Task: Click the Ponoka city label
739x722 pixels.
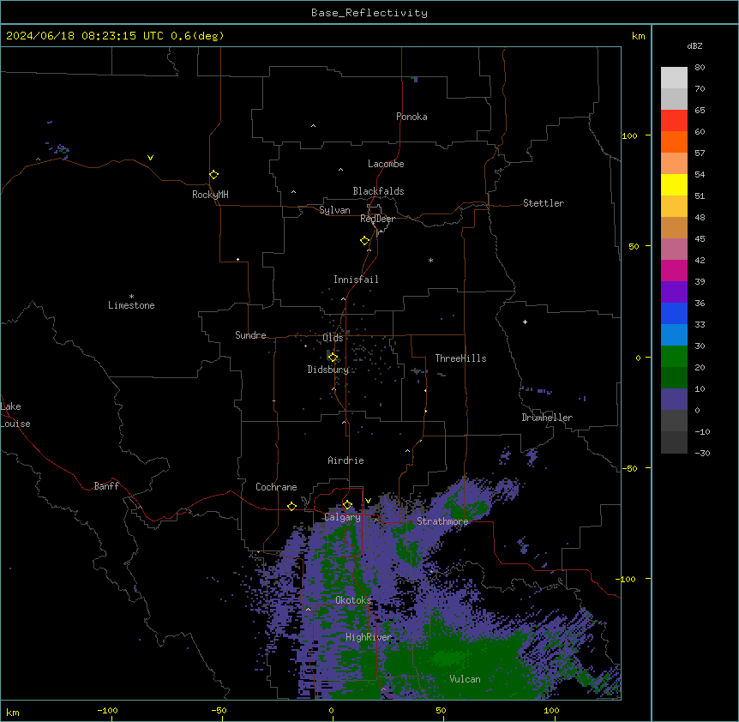Action: click(x=412, y=117)
